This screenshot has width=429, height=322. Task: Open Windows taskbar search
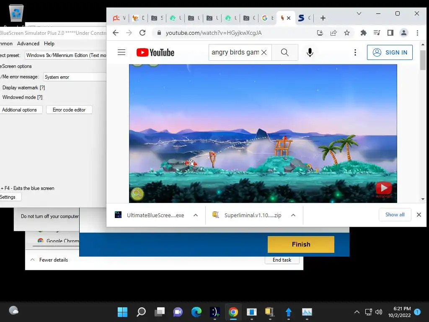click(x=141, y=312)
